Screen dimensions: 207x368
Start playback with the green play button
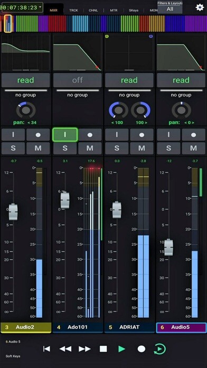pos(122,349)
